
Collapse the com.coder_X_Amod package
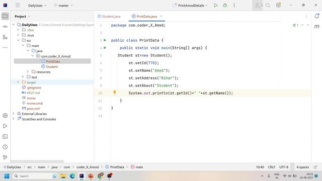click(x=33, y=56)
